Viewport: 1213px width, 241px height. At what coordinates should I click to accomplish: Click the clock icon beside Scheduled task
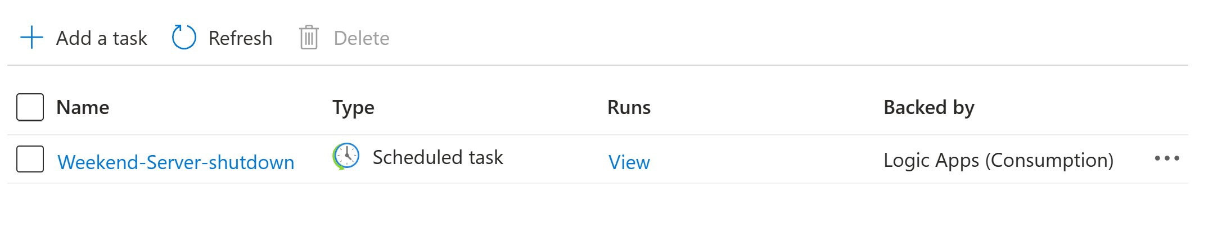[x=346, y=156]
